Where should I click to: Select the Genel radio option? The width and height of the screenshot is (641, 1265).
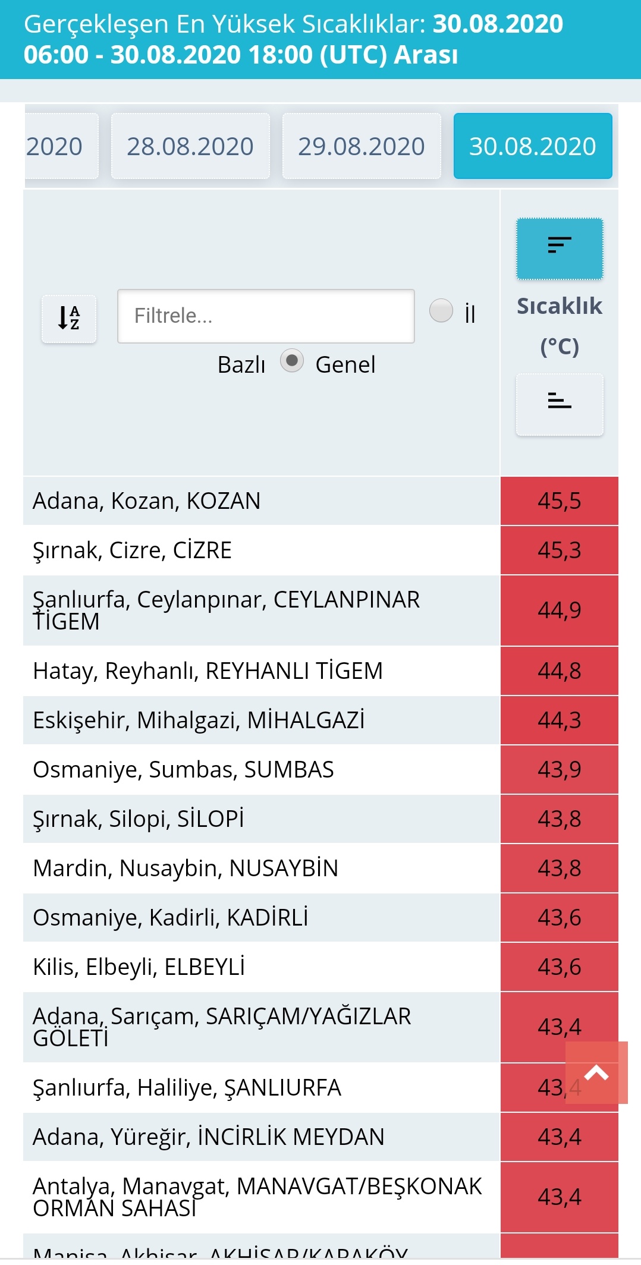tap(292, 361)
